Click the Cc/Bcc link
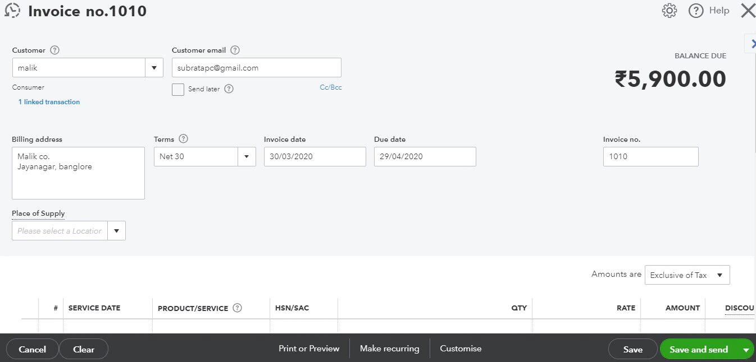 click(330, 87)
